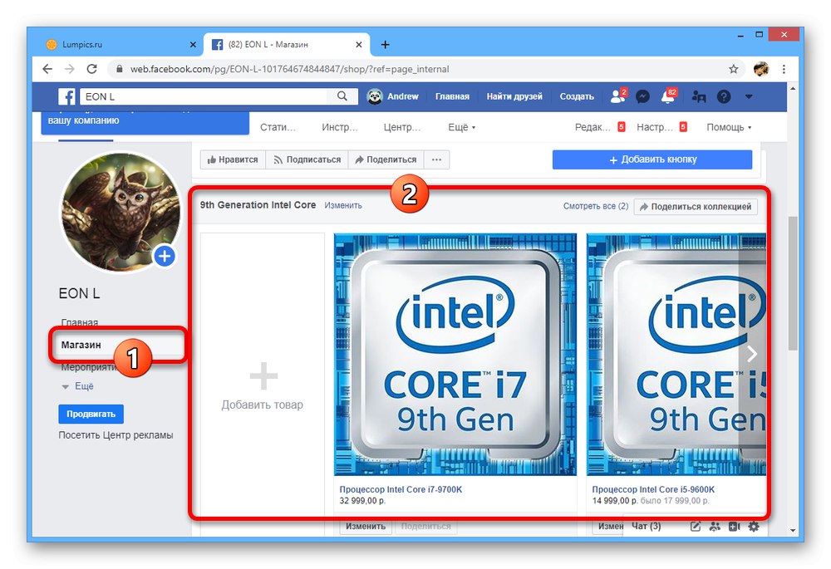Screen dimensions: 831x569
Task: Open notifications bell icon
Action: point(668,96)
